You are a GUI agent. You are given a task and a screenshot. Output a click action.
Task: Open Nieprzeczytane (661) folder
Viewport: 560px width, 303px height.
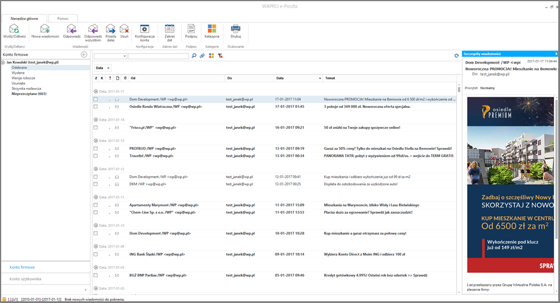click(29, 94)
